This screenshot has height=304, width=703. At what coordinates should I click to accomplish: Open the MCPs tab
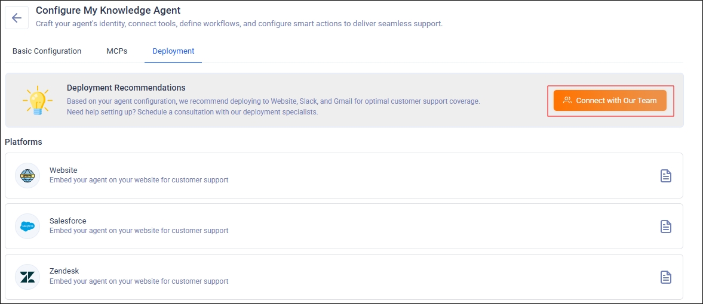click(117, 51)
